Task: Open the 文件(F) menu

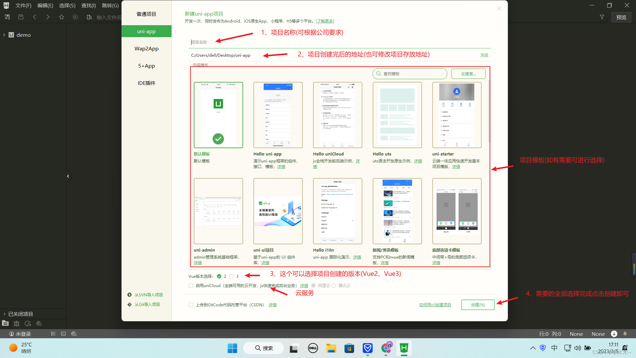Action: tap(23, 6)
